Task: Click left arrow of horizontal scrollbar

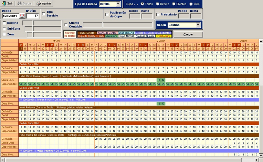Action: point(2,160)
